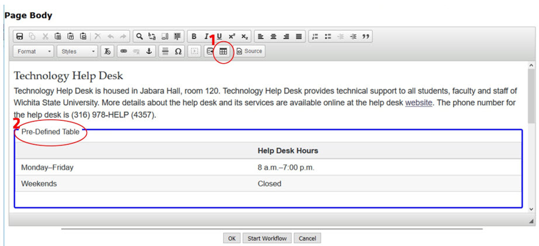Toggle italic formatting
This screenshot has width=539, height=246.
coord(206,36)
